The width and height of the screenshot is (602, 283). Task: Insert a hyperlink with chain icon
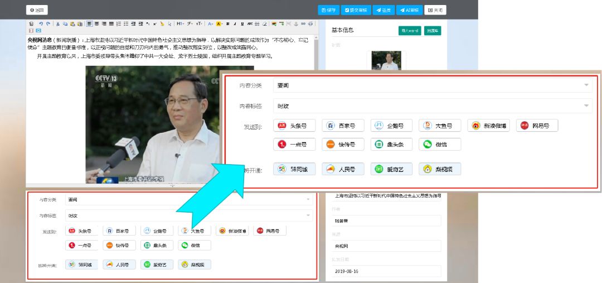pyautogui.click(x=303, y=24)
